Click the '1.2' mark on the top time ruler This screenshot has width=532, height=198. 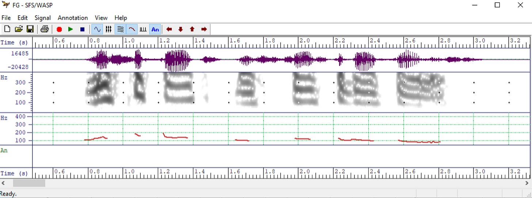pyautogui.click(x=164, y=40)
